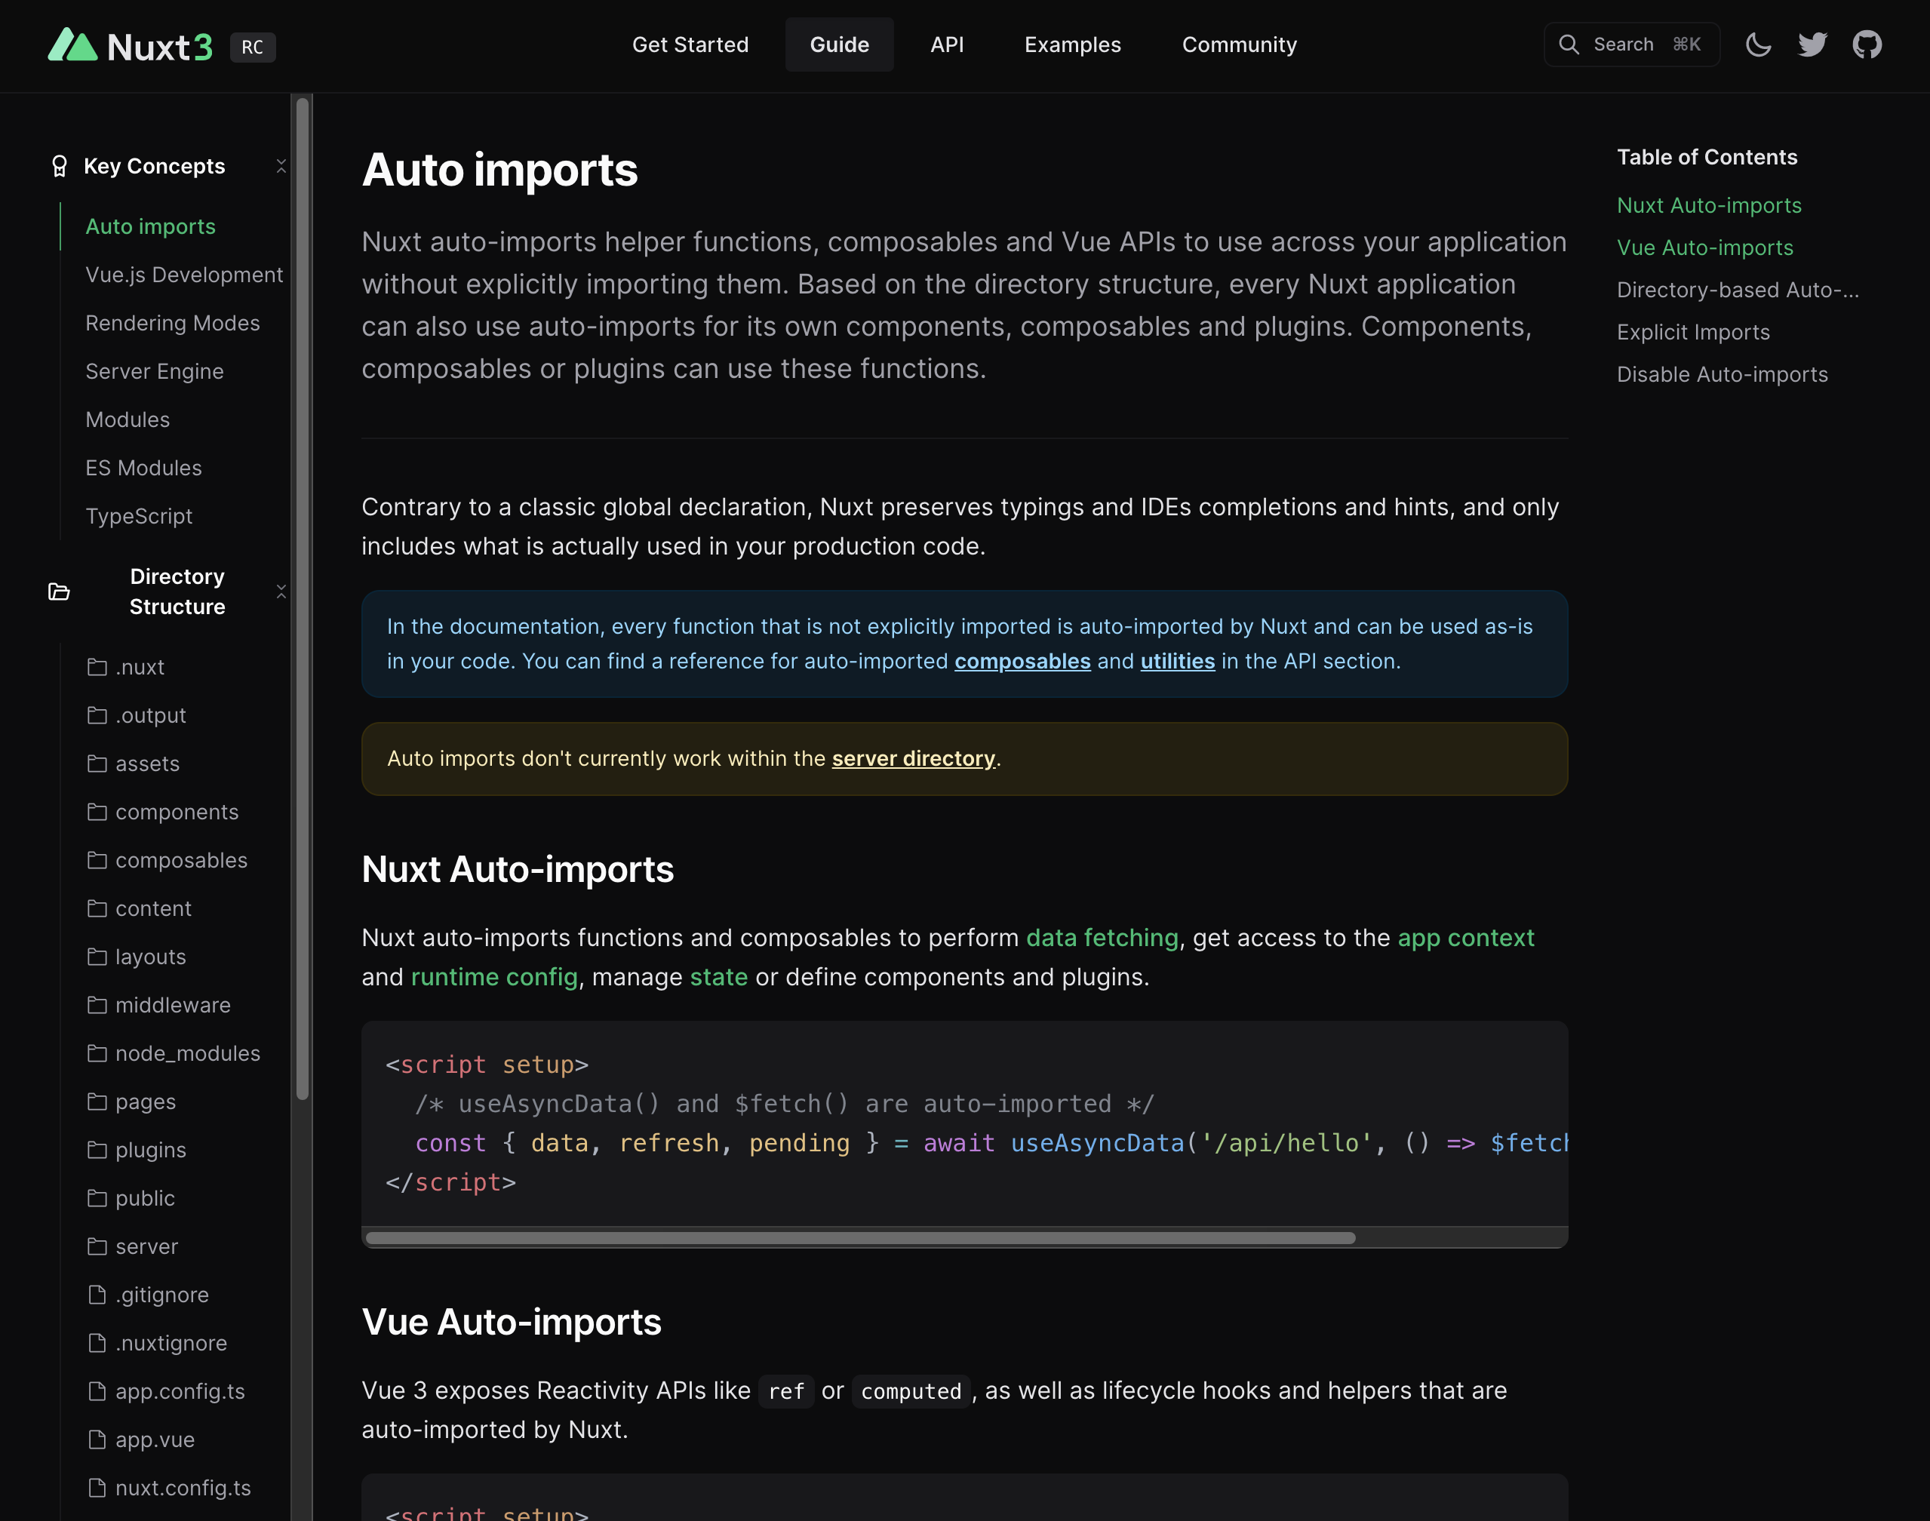The height and width of the screenshot is (1521, 1930).
Task: Open the GitHub repository icon
Action: pyautogui.click(x=1867, y=44)
